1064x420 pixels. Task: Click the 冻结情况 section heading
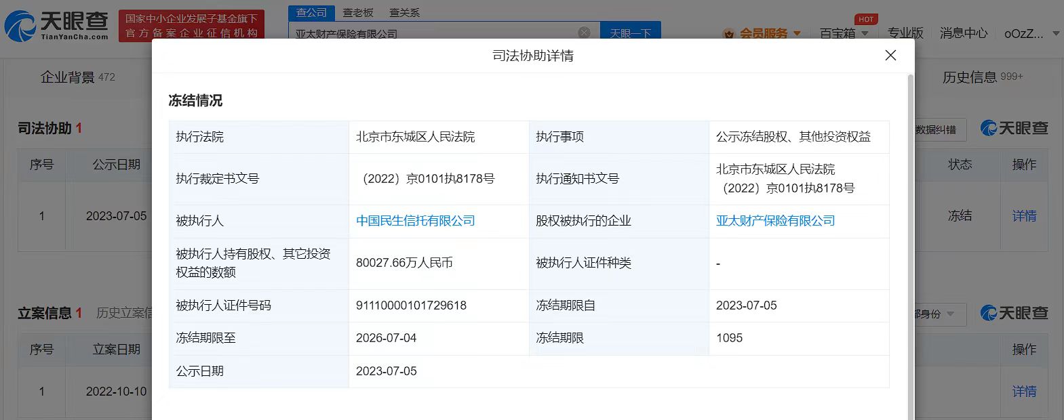(195, 101)
